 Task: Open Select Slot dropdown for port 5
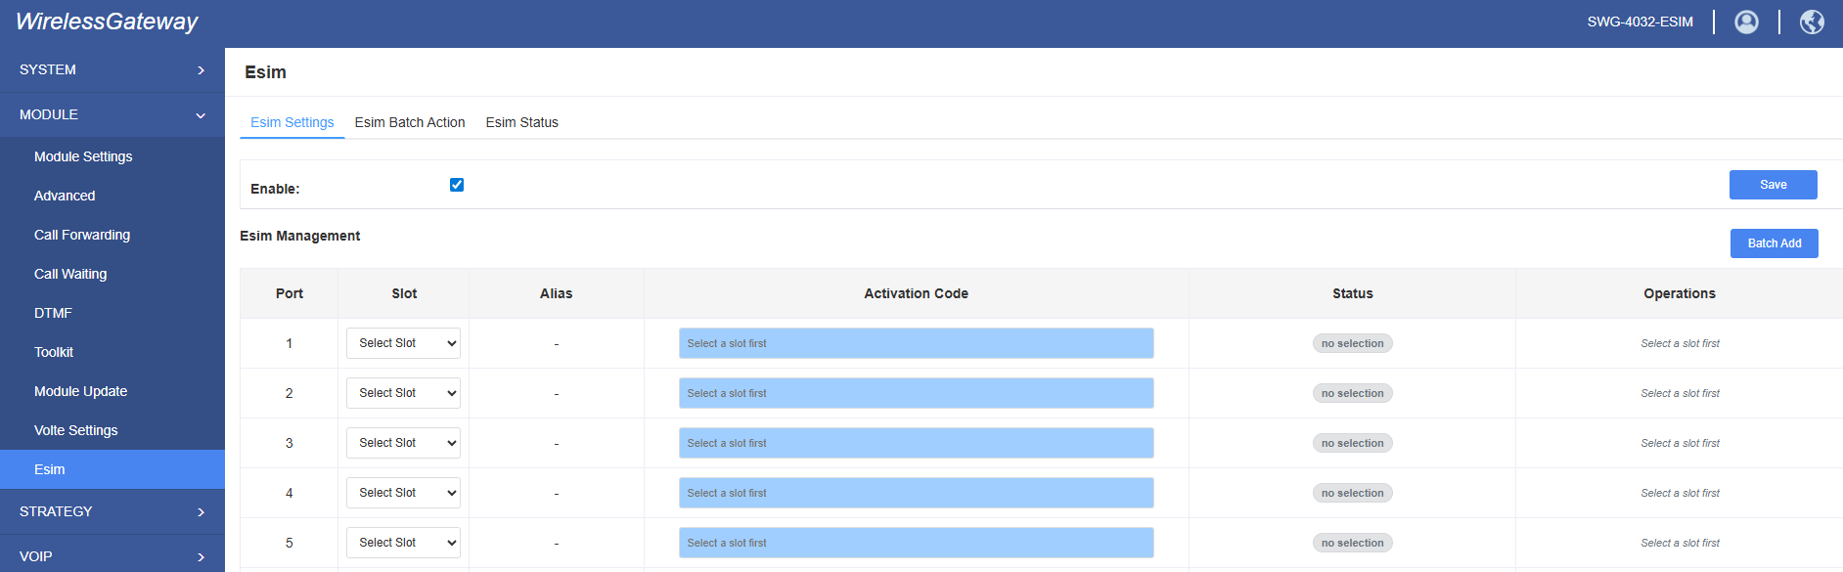pyautogui.click(x=403, y=543)
